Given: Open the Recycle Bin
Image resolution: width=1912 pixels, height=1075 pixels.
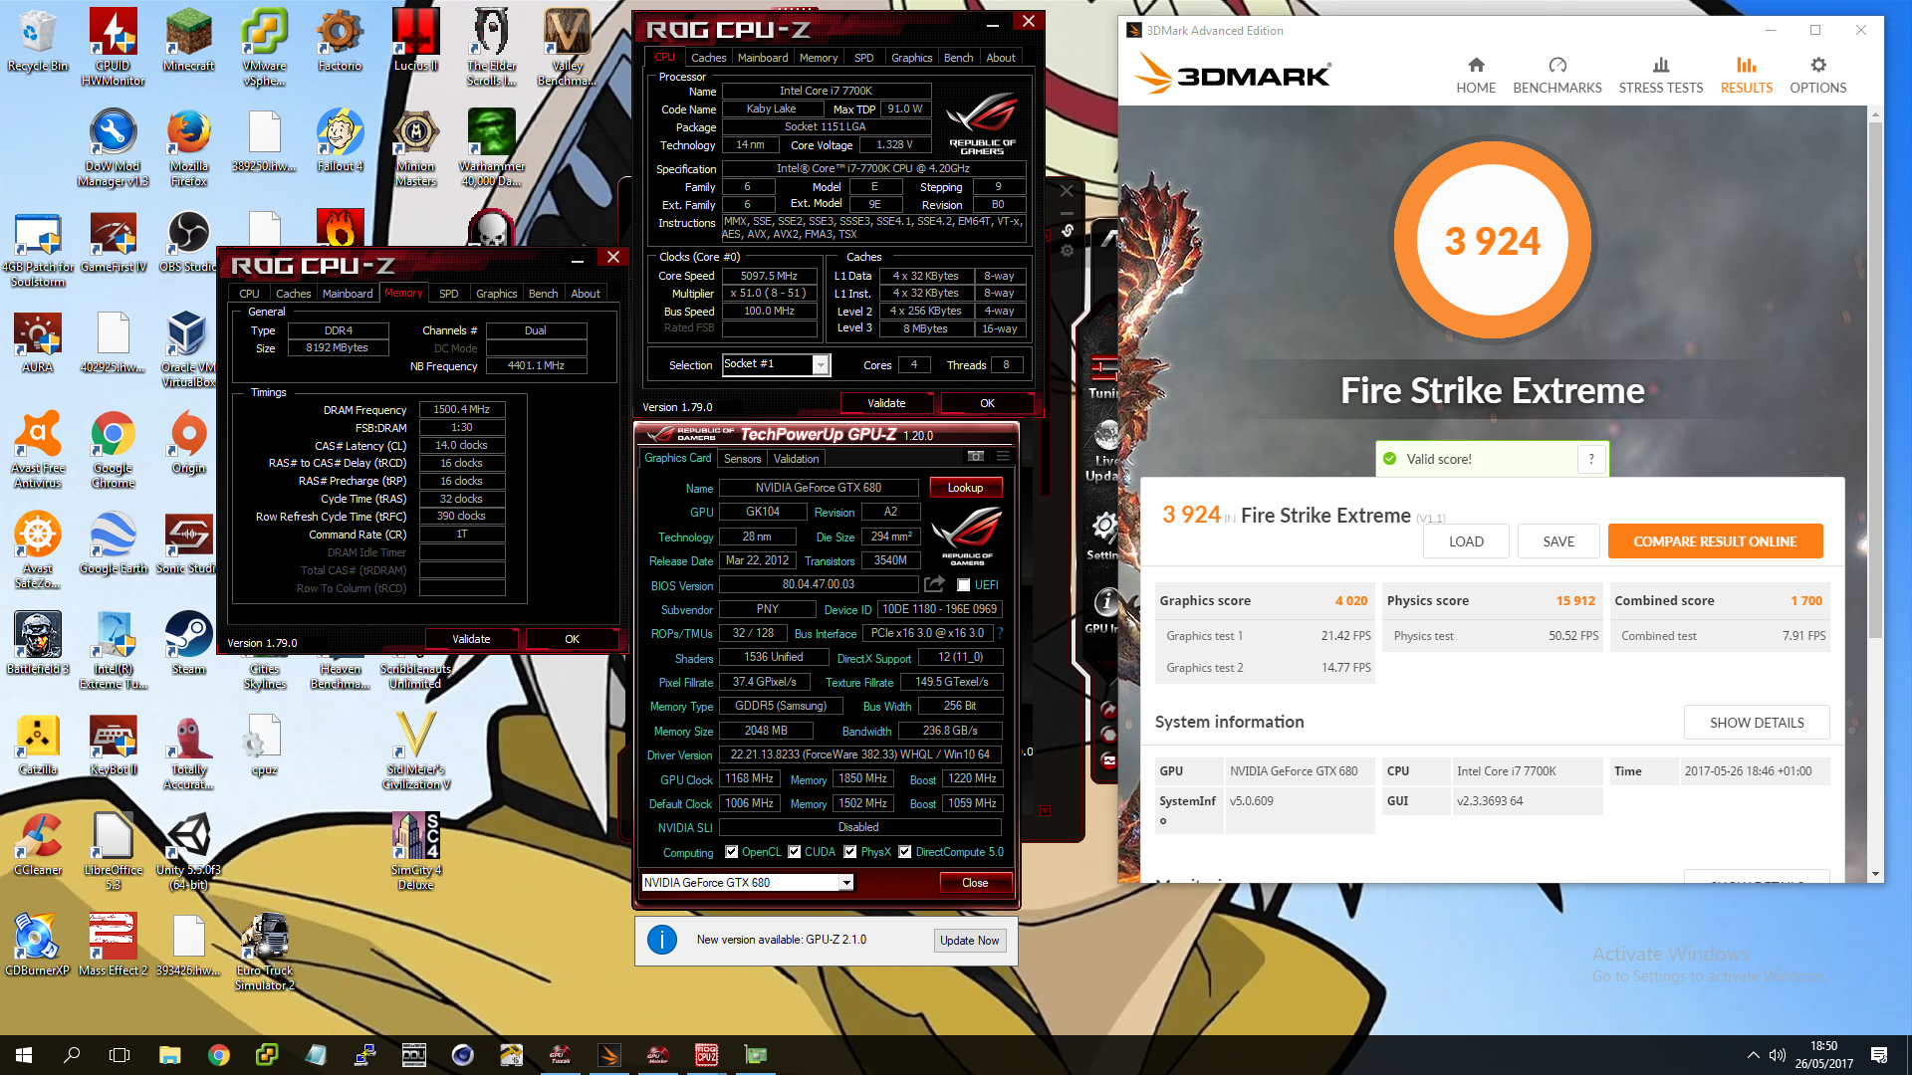Looking at the screenshot, I should [x=38, y=41].
